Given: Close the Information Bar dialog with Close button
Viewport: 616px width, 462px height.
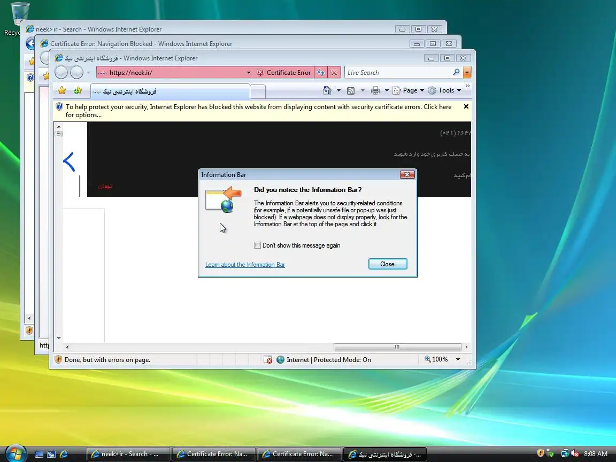Looking at the screenshot, I should tap(387, 264).
